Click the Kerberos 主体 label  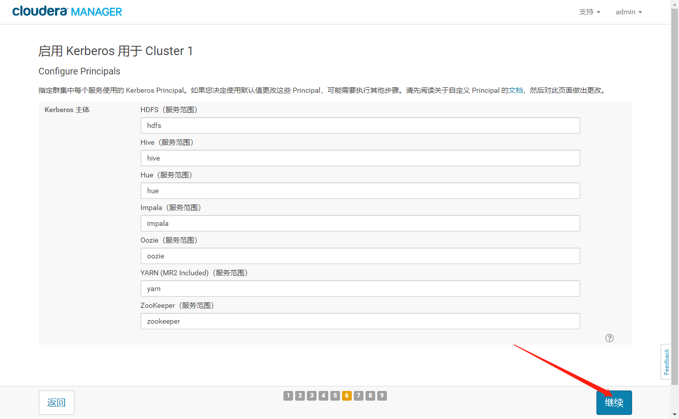(67, 110)
